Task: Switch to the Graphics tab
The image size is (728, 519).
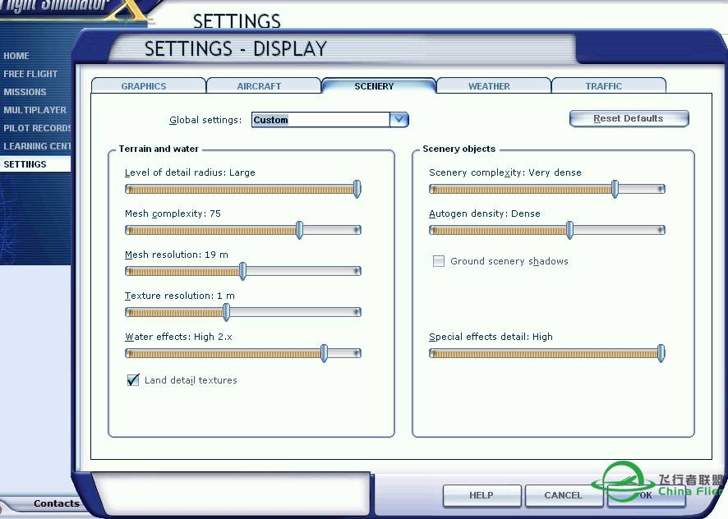Action: [x=144, y=86]
